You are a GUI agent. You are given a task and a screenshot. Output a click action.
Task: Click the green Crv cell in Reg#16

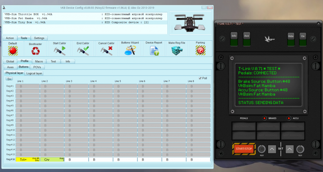[x=52, y=159]
